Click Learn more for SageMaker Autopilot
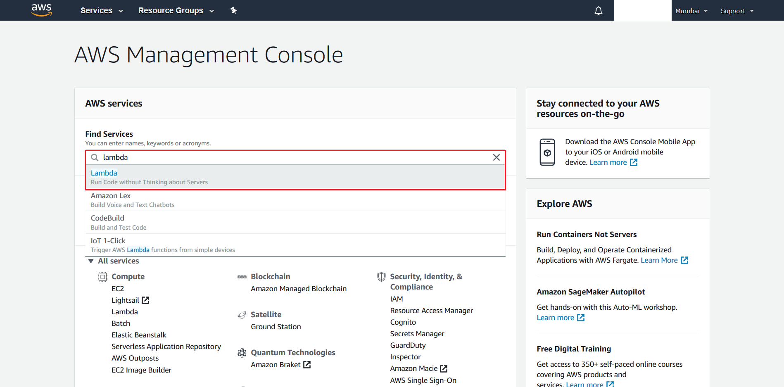The image size is (784, 387). coord(556,318)
